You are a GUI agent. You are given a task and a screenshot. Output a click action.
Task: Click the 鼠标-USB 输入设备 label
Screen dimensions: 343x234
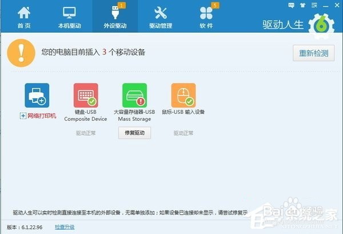[184, 112]
